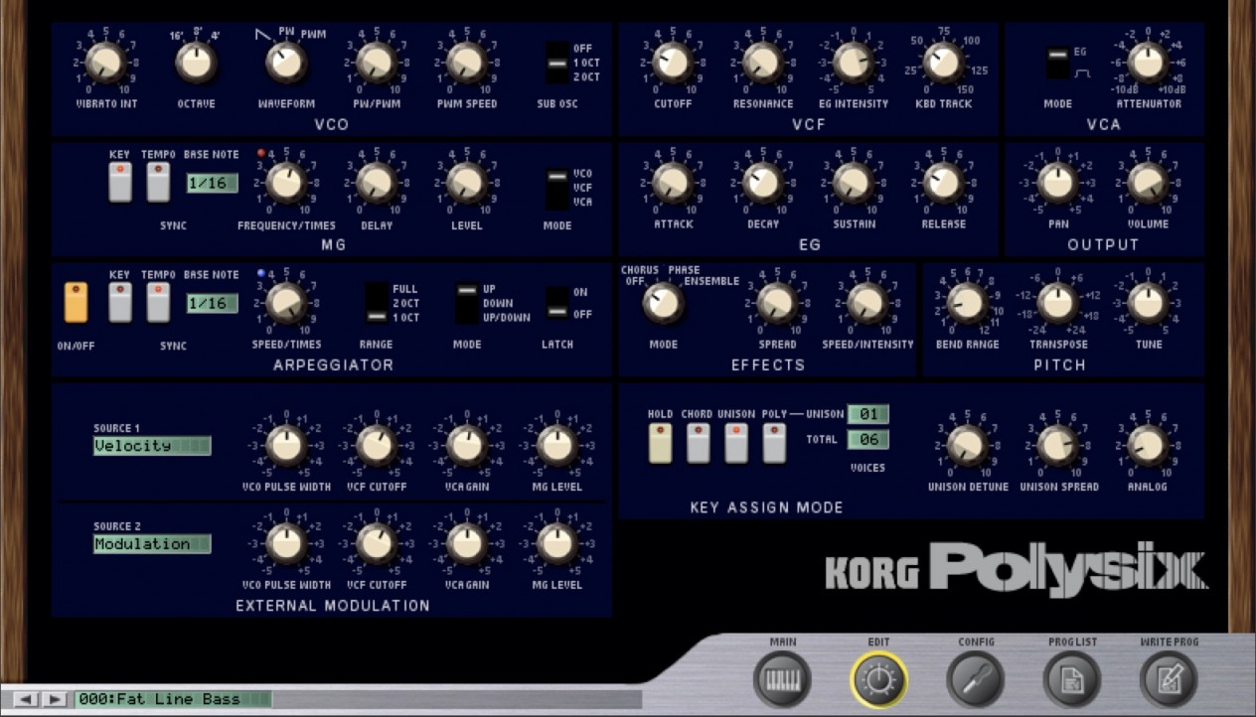Open the SOURCE 2 Modulation selector
Screen dimensions: 1256x717
click(151, 544)
